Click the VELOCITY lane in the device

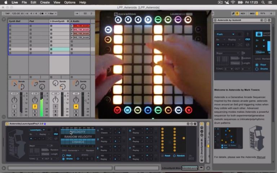pos(78,132)
